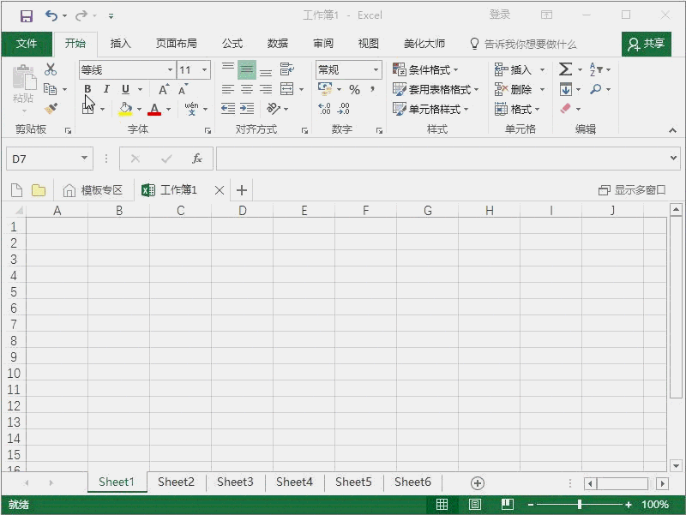
Task: Click the Increase Indent icon
Action: [x=247, y=109]
